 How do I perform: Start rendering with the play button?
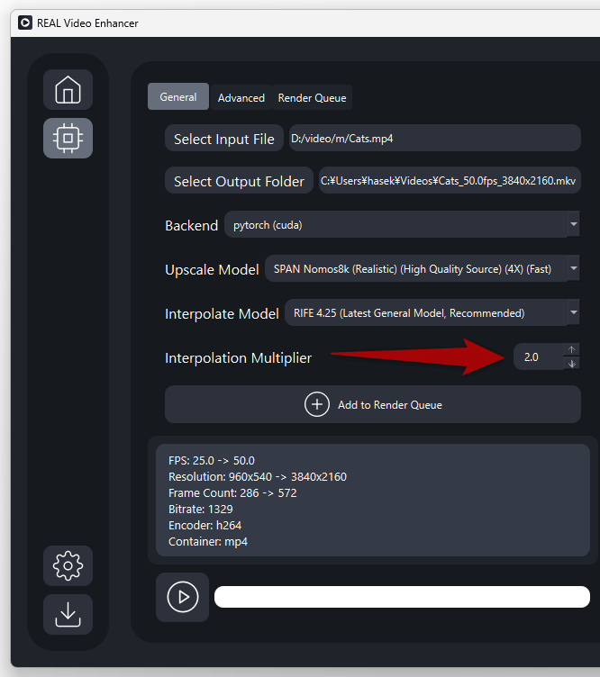182,597
